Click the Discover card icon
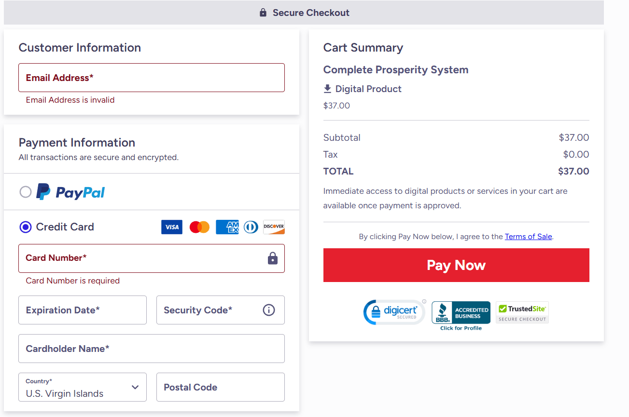This screenshot has height=417, width=629. click(274, 227)
